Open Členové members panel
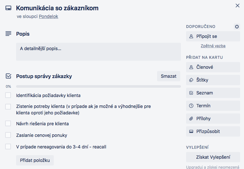This screenshot has height=169, width=244. [x=213, y=67]
